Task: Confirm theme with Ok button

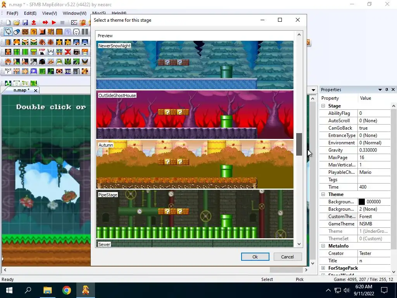Action: (255, 257)
